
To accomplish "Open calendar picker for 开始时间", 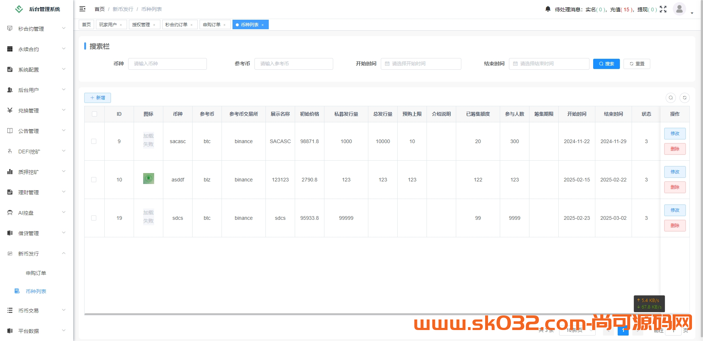I will click(x=388, y=64).
